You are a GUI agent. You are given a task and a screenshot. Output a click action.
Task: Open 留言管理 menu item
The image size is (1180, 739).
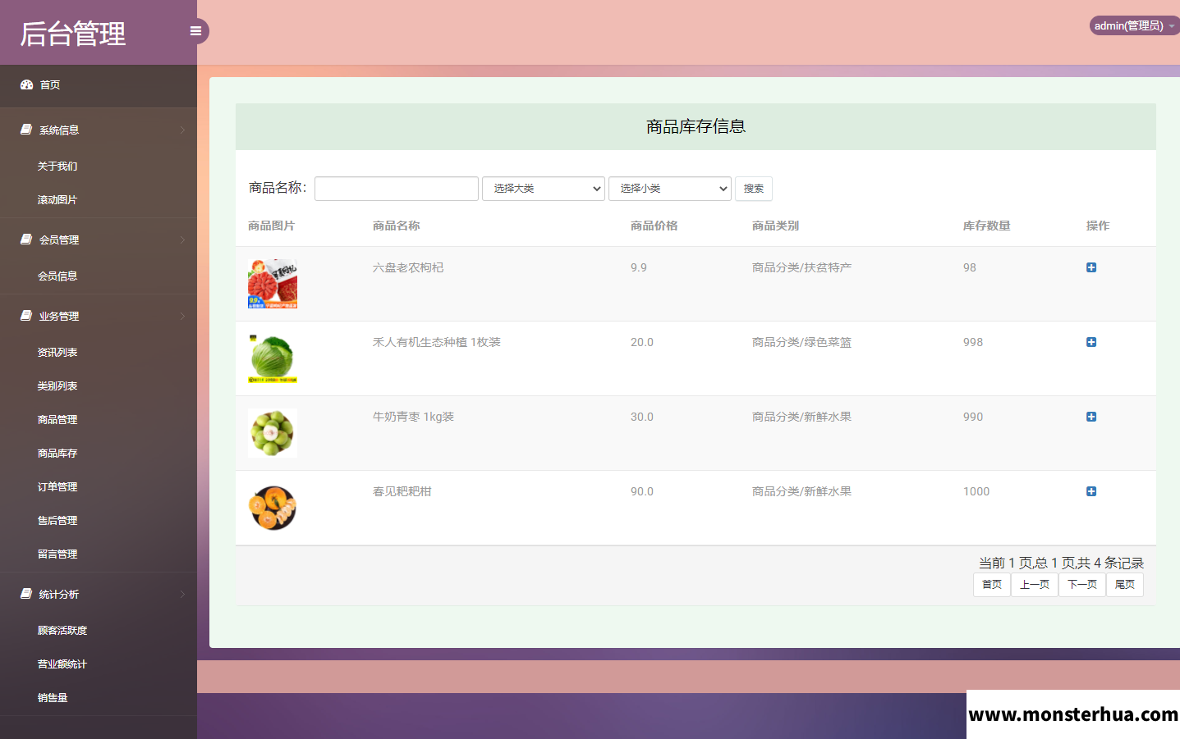[x=57, y=554]
